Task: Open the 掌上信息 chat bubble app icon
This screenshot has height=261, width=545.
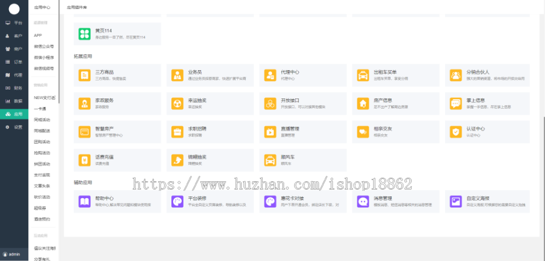Action: click(x=455, y=103)
